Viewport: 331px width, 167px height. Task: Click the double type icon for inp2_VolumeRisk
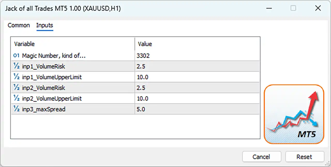tap(16, 87)
